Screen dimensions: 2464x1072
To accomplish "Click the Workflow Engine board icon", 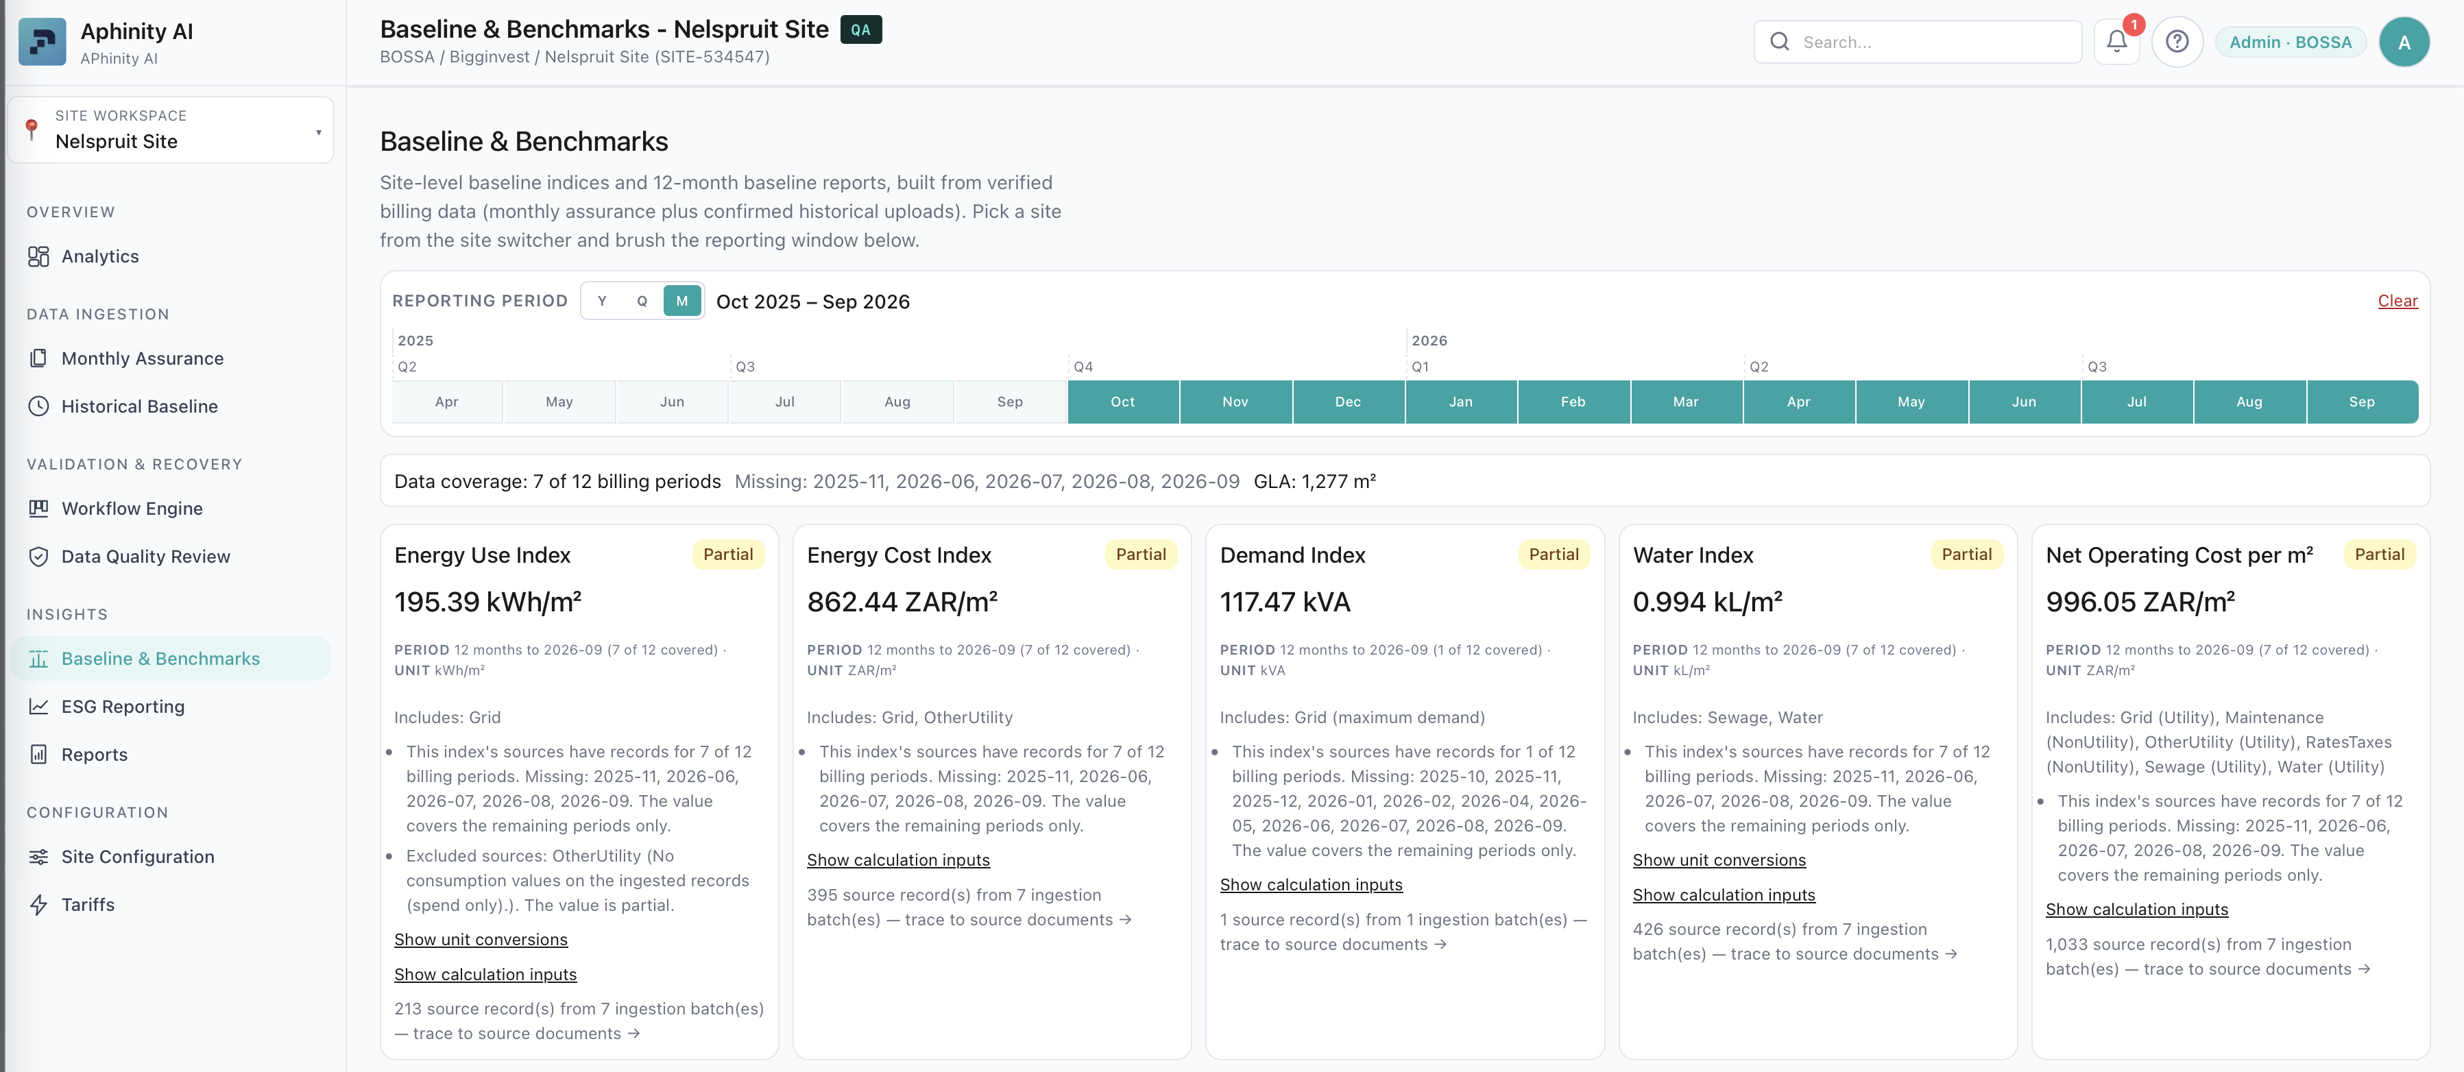I will point(38,509).
